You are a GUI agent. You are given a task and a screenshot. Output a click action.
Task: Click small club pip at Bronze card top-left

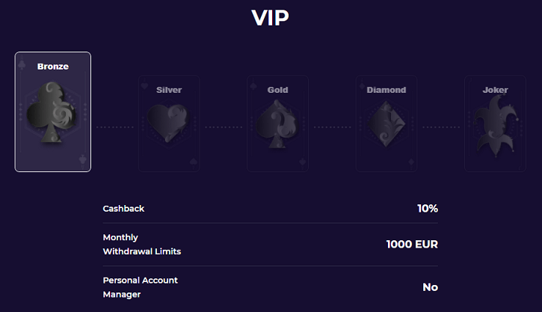click(22, 64)
